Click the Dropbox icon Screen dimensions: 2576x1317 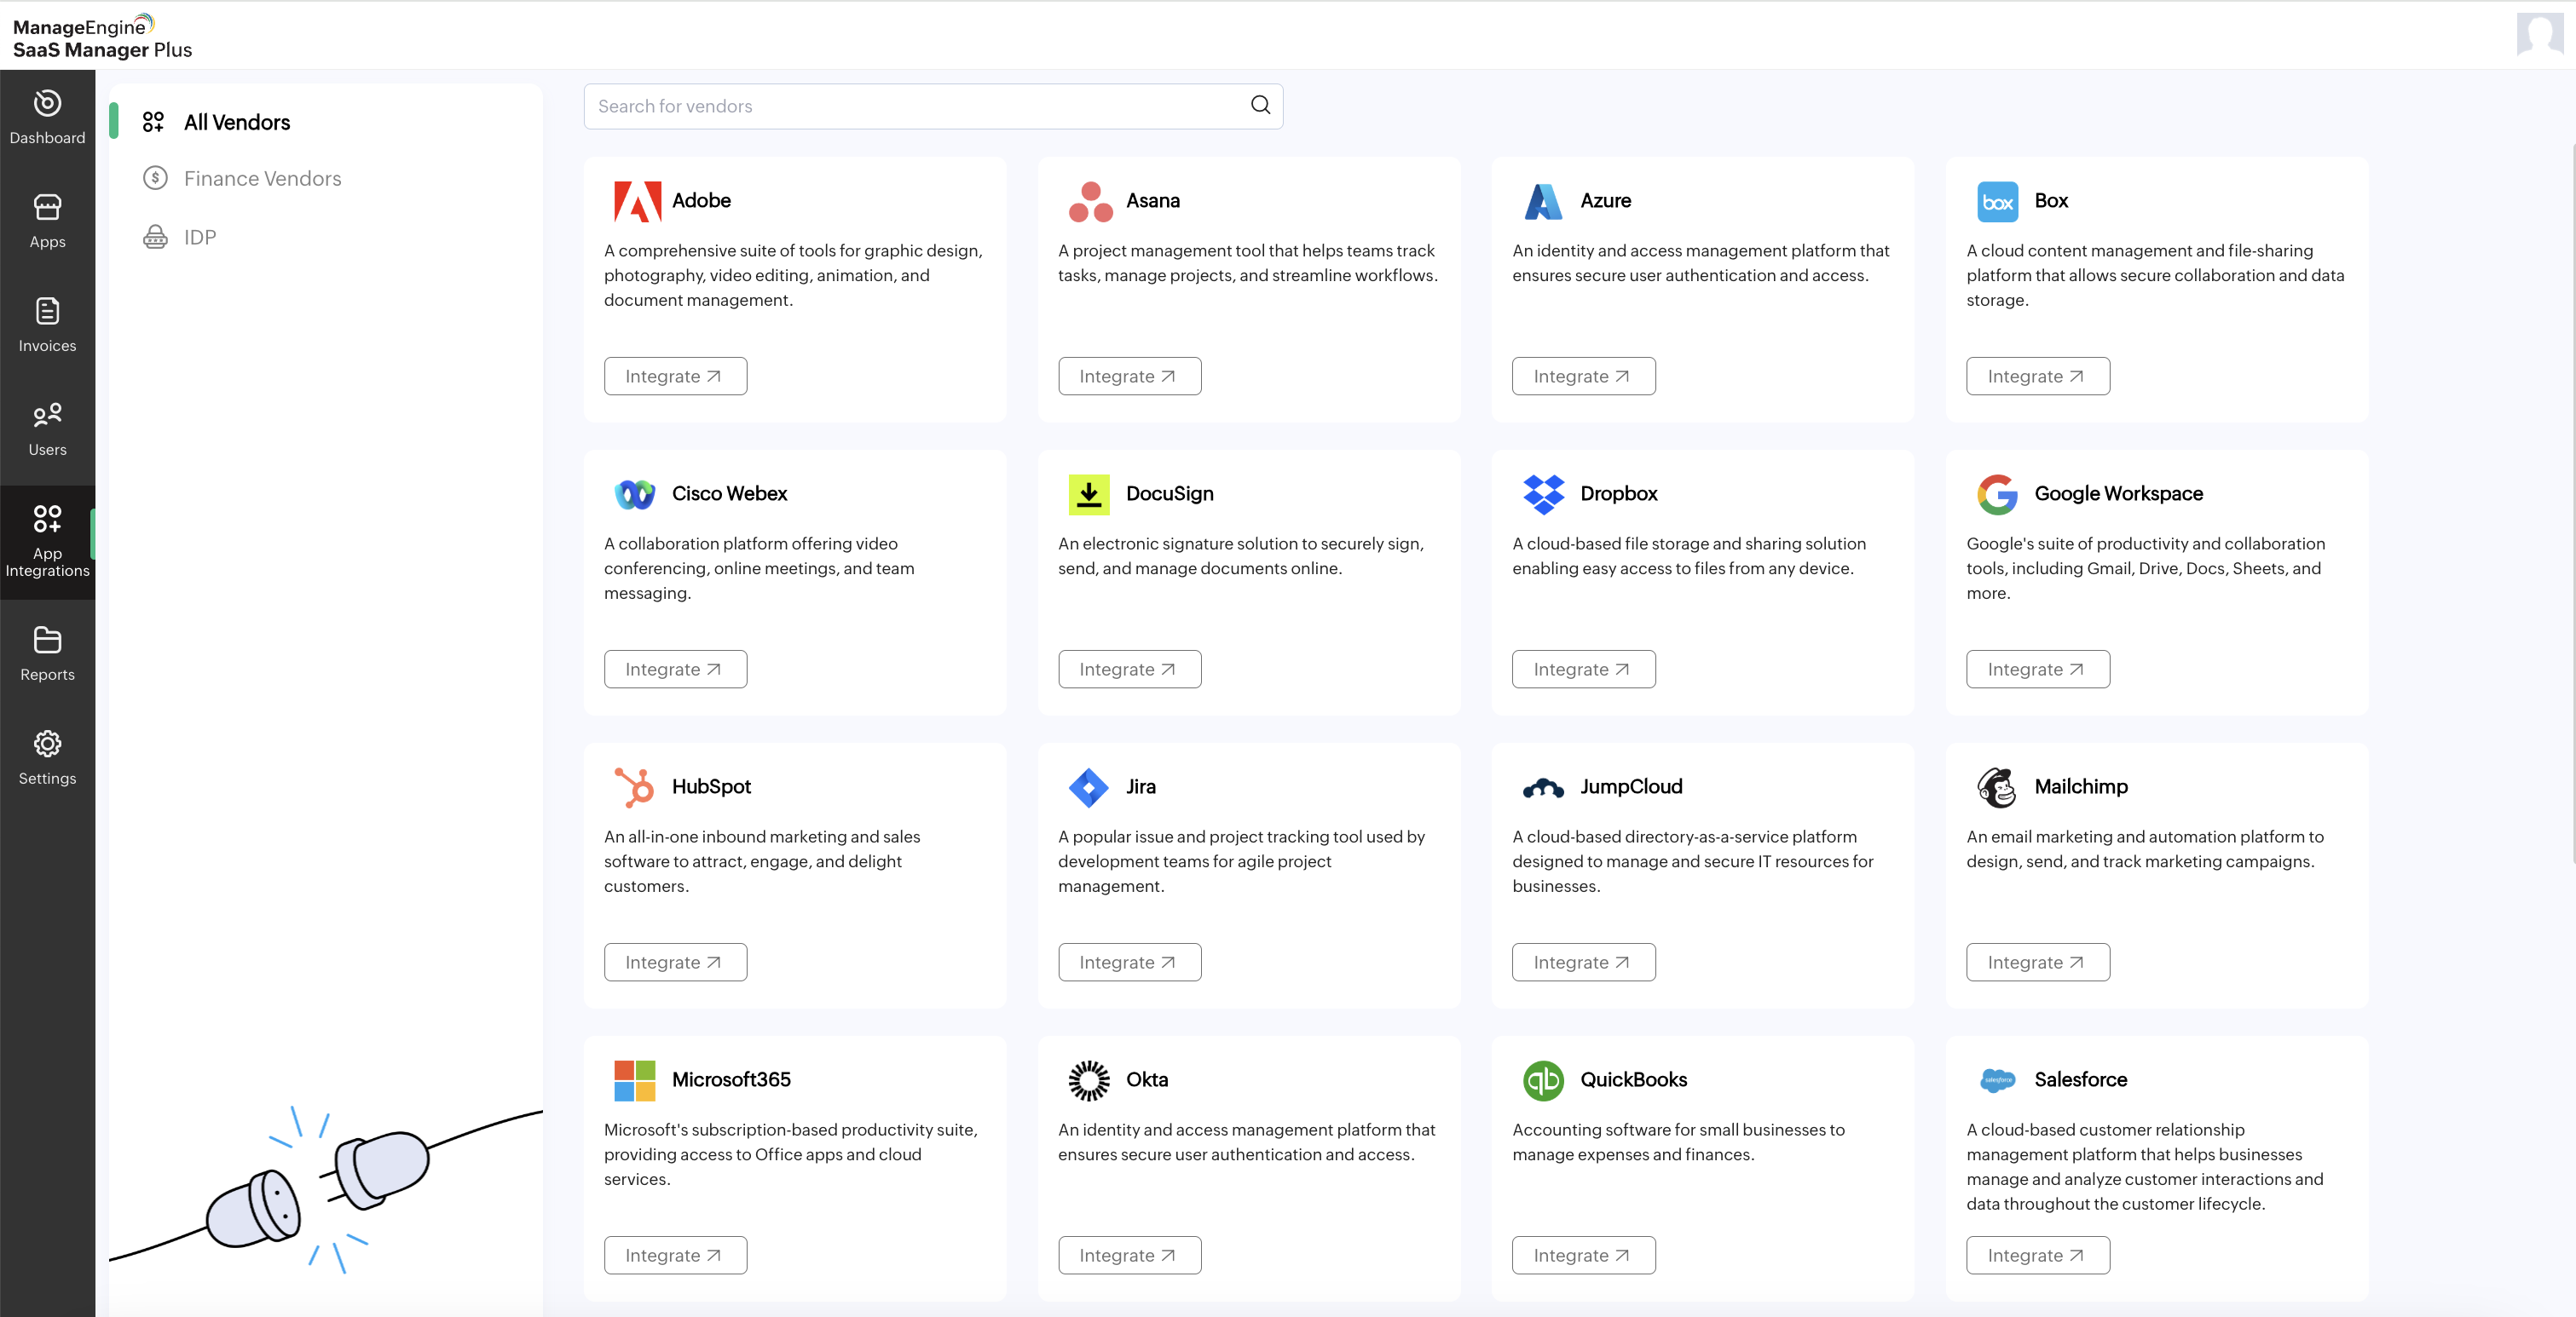tap(1543, 493)
